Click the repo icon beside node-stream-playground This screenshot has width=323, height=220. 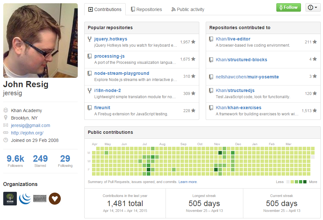[90, 73]
